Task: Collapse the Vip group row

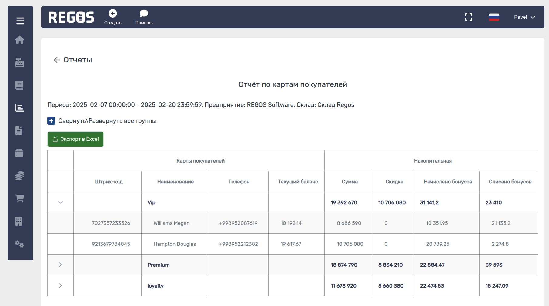Action: [60, 202]
